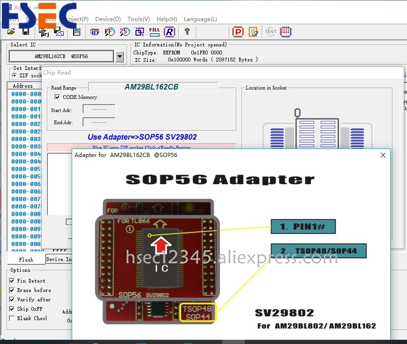Click the AM29BL162CB @SOP56 Select IC box
The height and width of the screenshot is (344, 407).
click(x=61, y=56)
